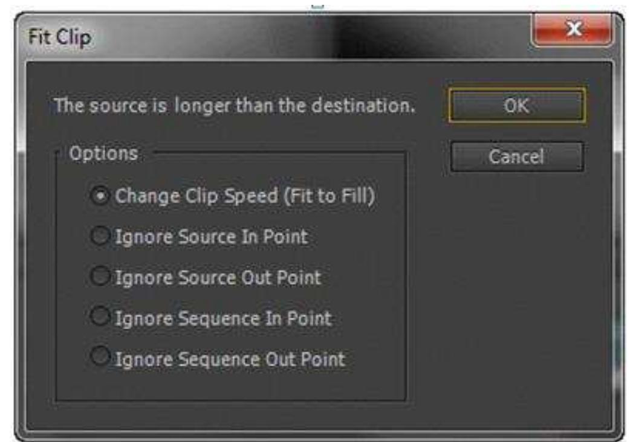Click the "Options" group heading
This screenshot has height=442, width=633.
[x=103, y=153]
